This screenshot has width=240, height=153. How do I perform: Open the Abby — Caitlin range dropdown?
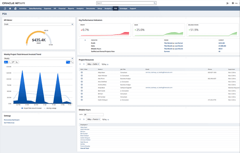(93, 65)
